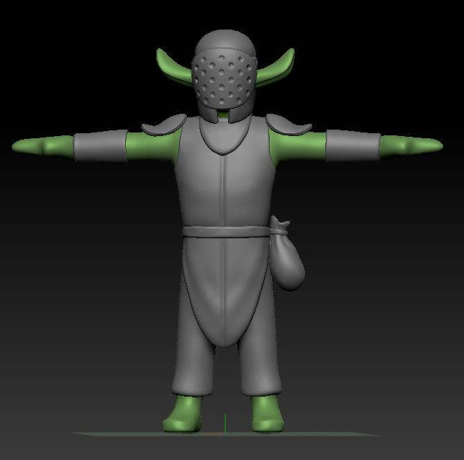
Task: Click the belt around the character's waist
Action: [x=226, y=232]
